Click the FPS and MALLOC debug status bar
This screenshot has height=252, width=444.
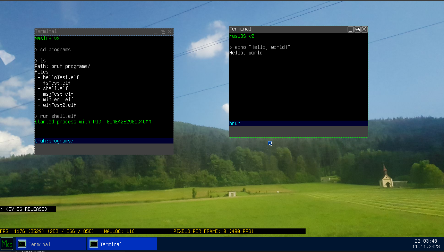tap(153, 231)
